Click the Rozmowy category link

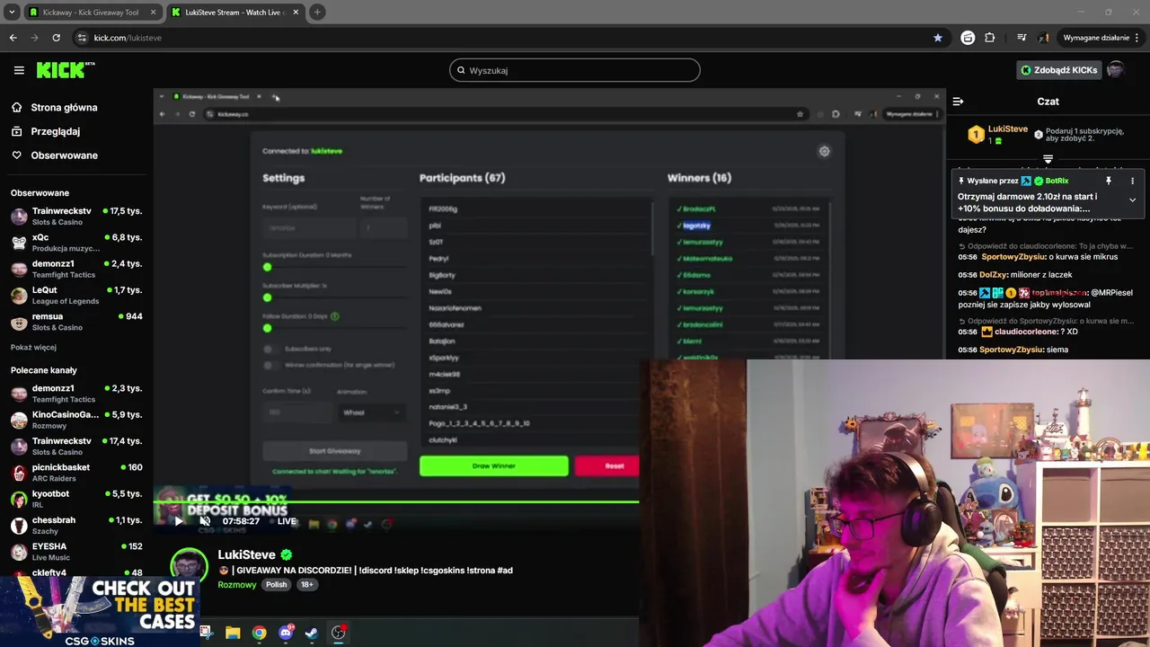coord(237,584)
